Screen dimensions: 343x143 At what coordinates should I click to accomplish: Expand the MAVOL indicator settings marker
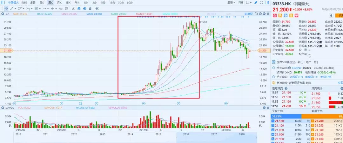click(3, 108)
